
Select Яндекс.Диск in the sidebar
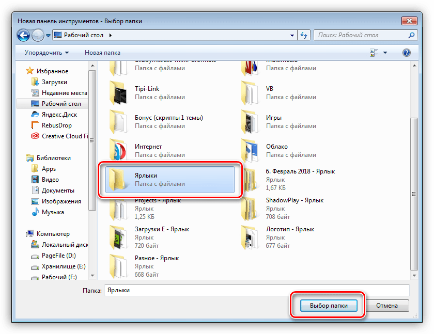click(x=57, y=115)
